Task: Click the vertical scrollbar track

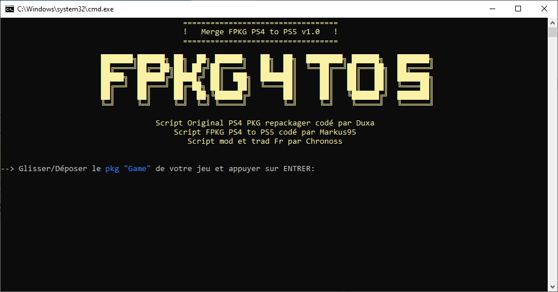Action: (x=553, y=171)
